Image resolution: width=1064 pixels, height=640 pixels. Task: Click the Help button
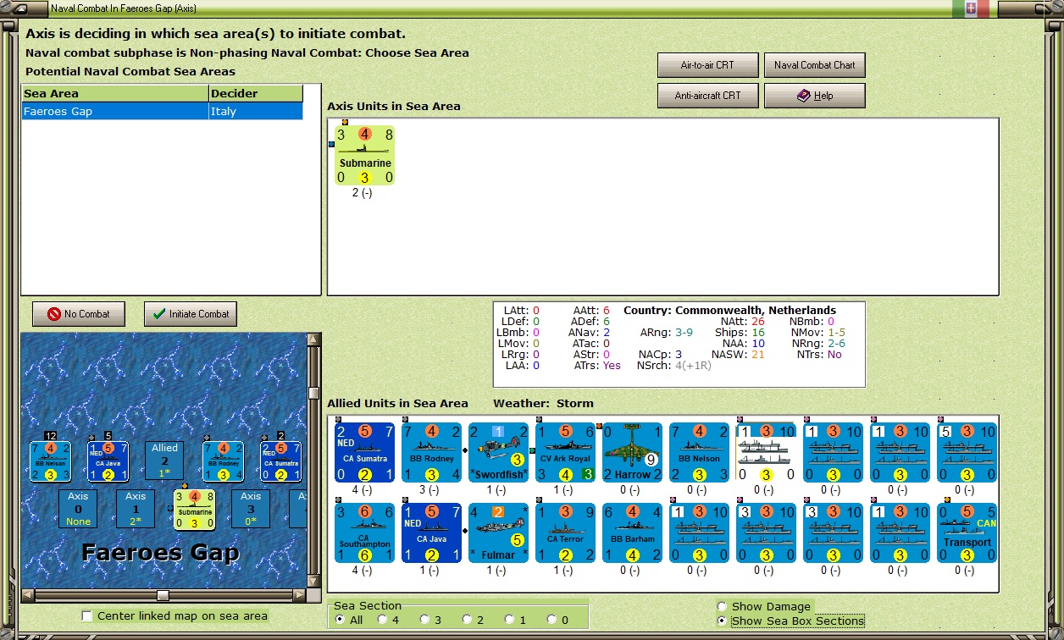pyautogui.click(x=814, y=96)
